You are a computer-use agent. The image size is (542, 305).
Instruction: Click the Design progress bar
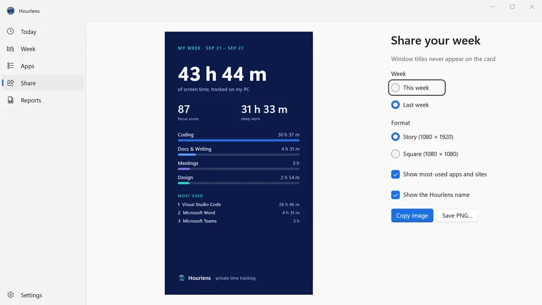coord(238,183)
